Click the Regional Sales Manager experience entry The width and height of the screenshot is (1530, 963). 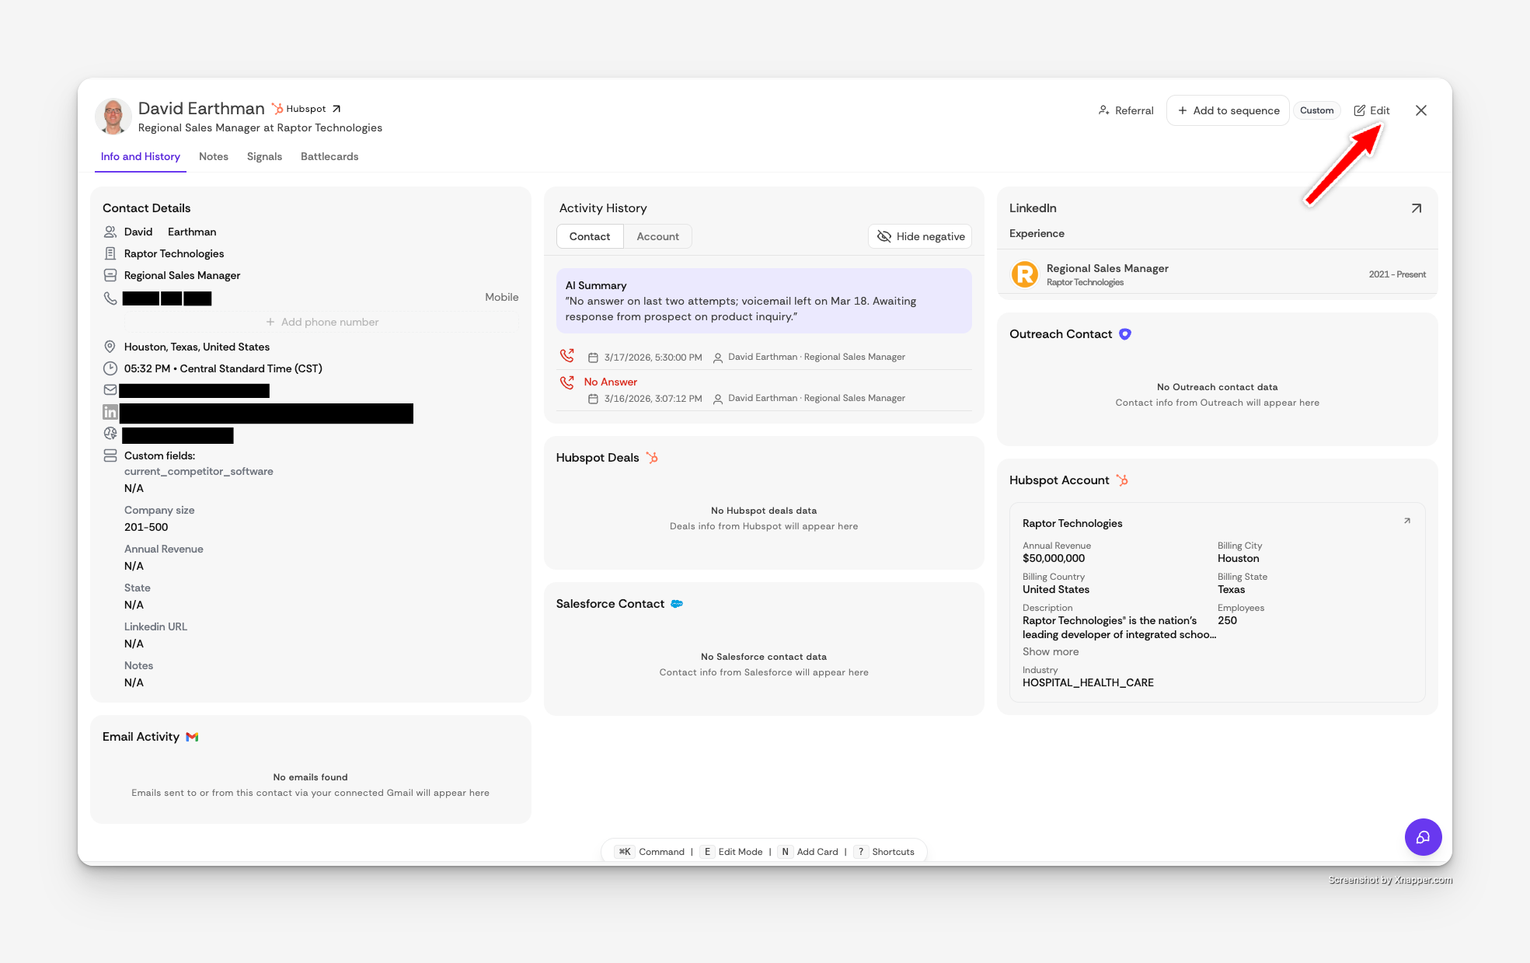pyautogui.click(x=1218, y=274)
